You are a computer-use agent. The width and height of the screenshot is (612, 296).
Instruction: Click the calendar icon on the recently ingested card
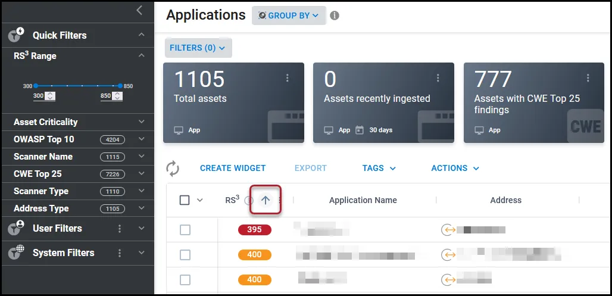[x=360, y=130]
